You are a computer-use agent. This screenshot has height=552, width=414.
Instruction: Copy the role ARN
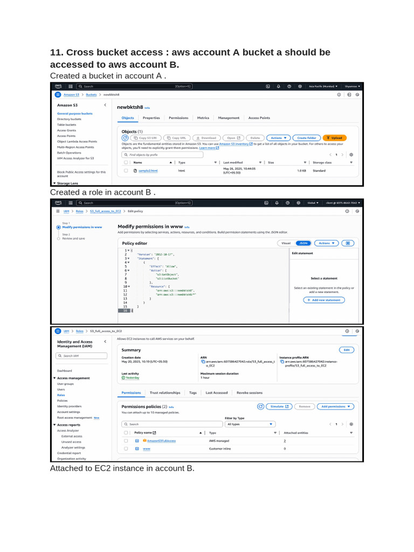pyautogui.click(x=203, y=362)
